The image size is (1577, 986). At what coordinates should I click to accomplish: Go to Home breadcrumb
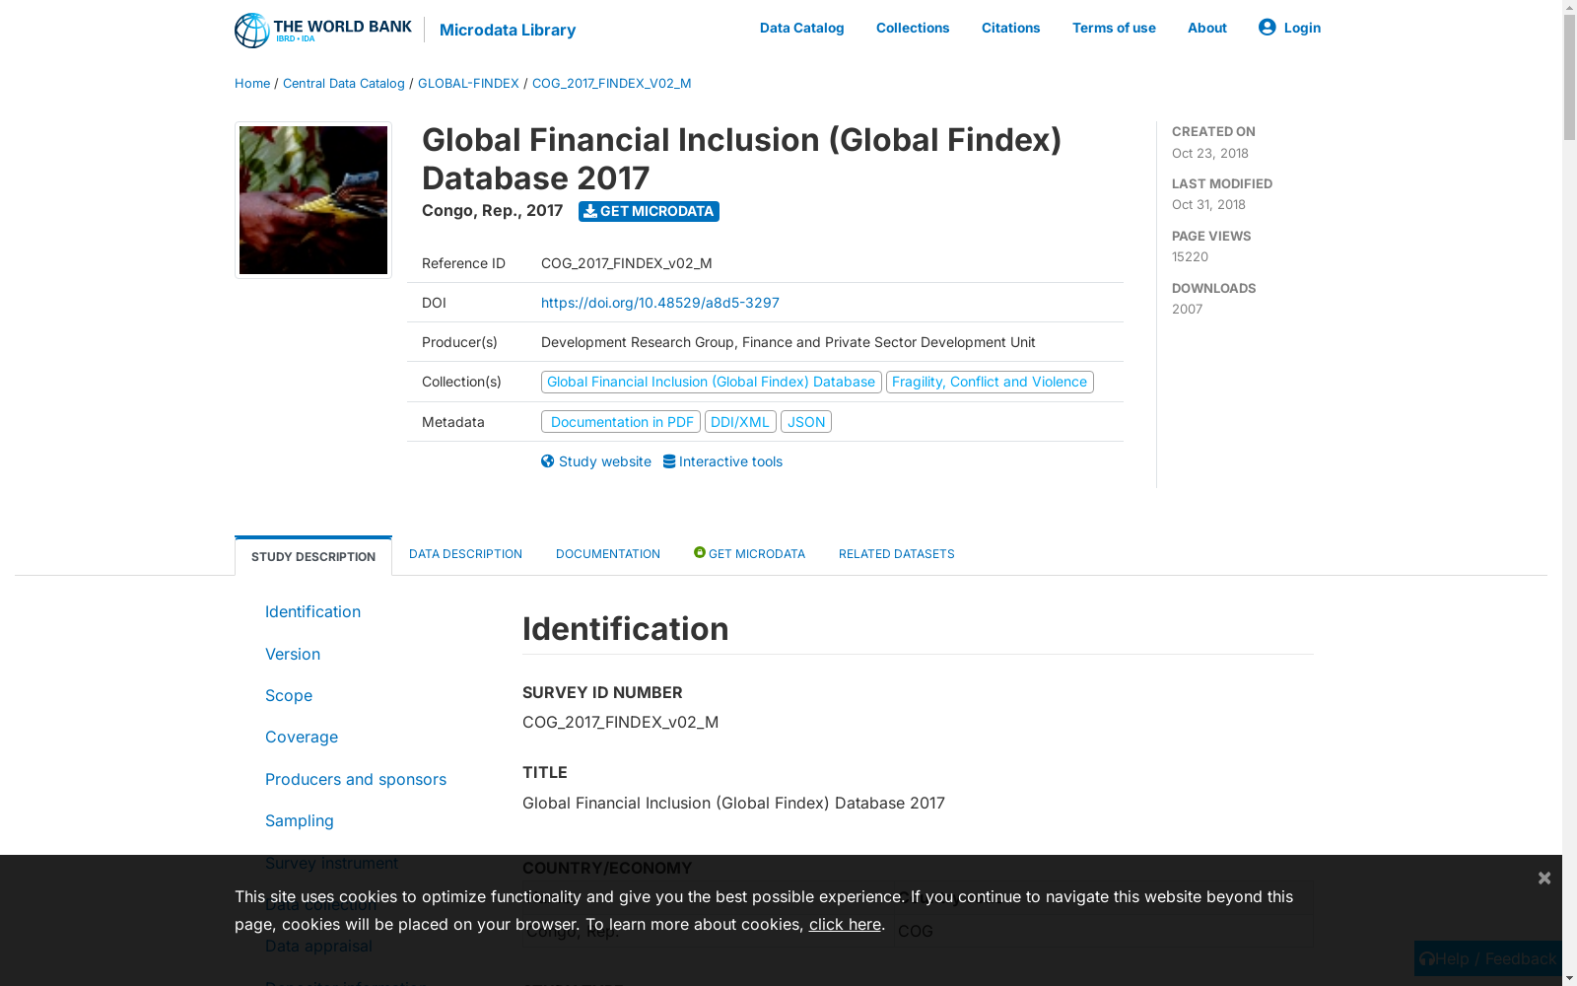point(252,83)
